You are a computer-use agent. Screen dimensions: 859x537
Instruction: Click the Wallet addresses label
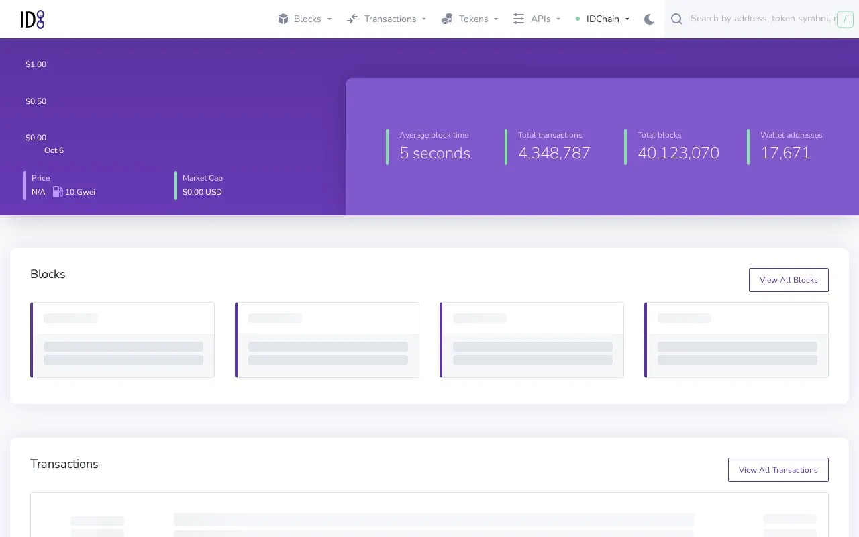791,135
